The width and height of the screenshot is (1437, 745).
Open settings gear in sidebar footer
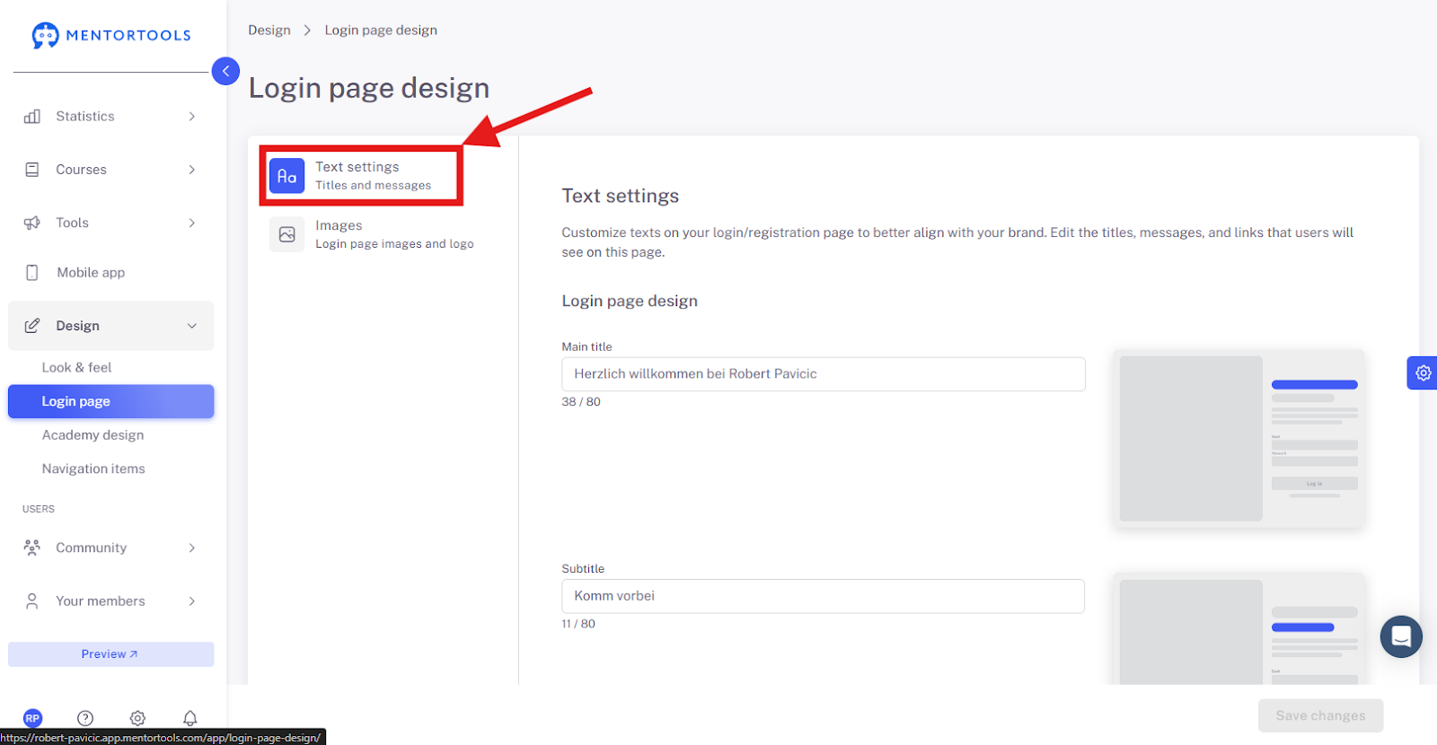tap(137, 718)
